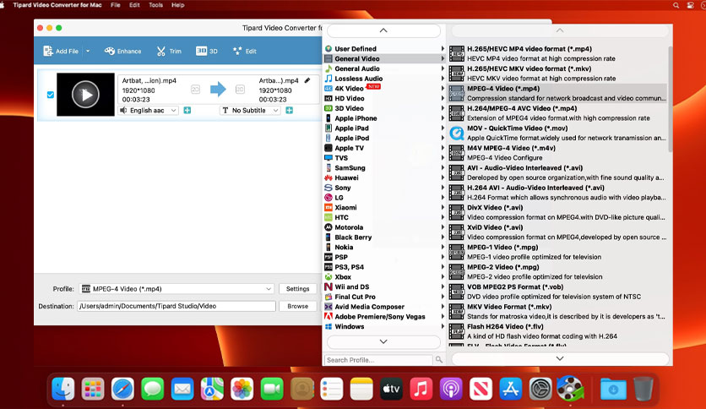706x409 pixels.
Task: Choose VOB MPEG2 PS Format (*.vob)
Action: (x=558, y=292)
